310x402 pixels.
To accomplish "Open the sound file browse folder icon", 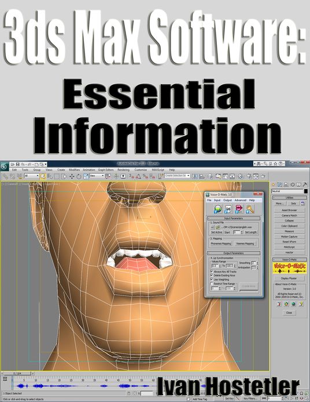I will (218, 227).
